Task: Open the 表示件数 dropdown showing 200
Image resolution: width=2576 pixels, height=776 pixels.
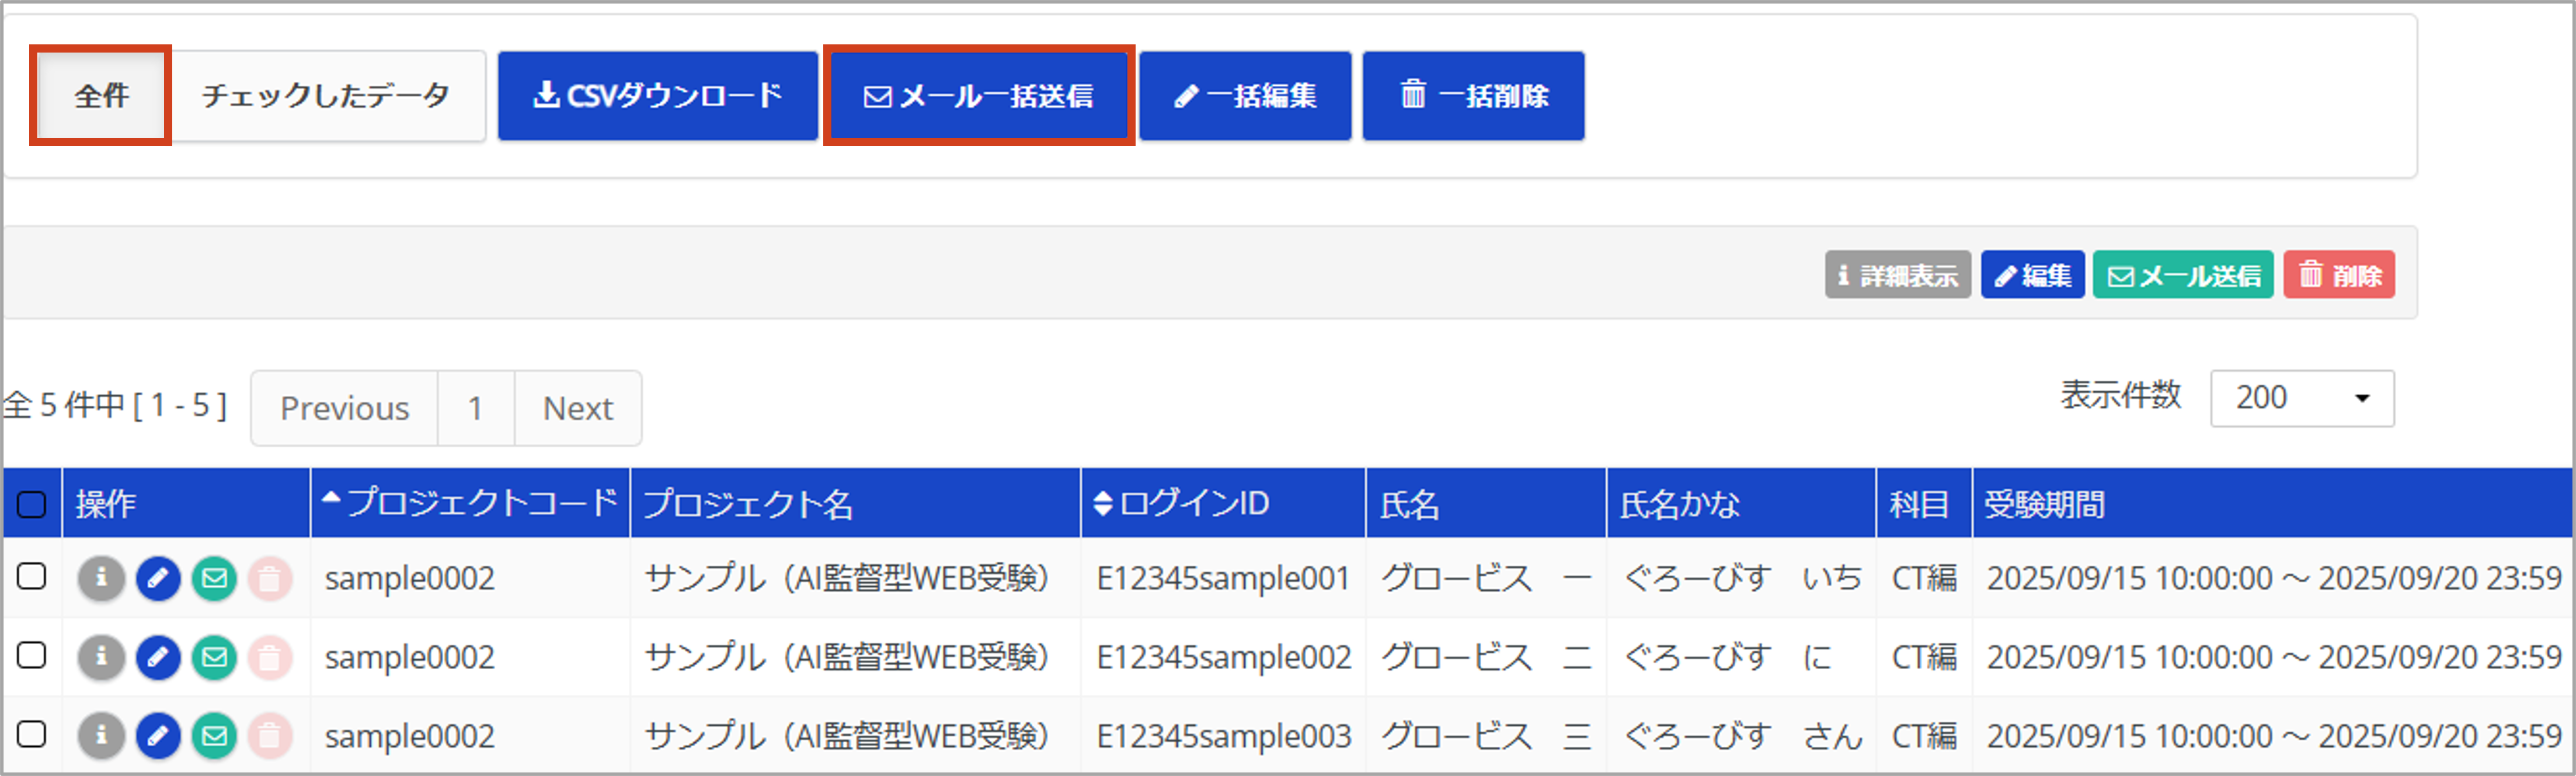Action: pos(2302,398)
